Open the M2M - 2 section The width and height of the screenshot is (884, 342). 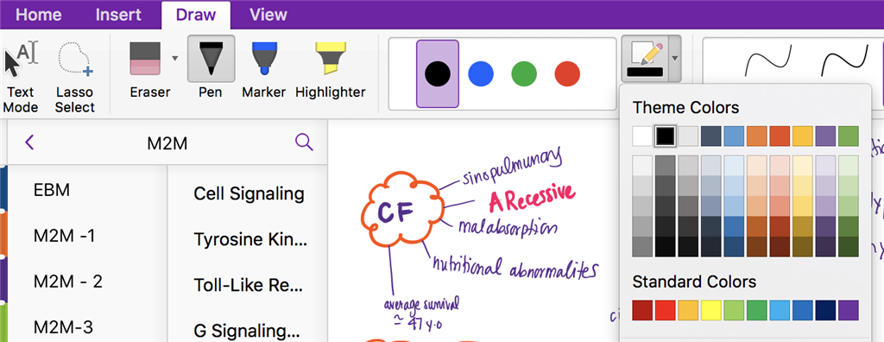click(x=68, y=281)
